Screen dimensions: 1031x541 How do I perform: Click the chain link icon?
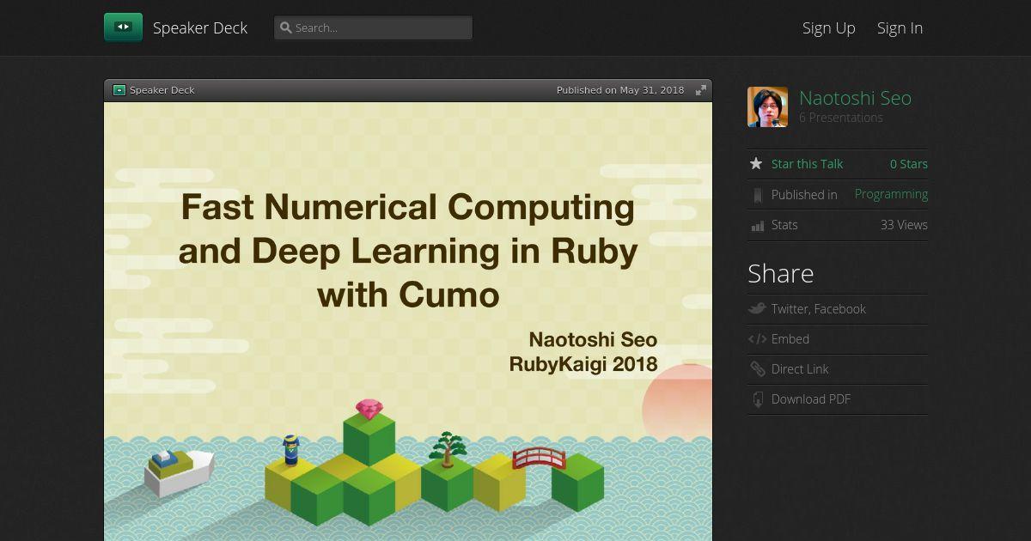point(757,369)
